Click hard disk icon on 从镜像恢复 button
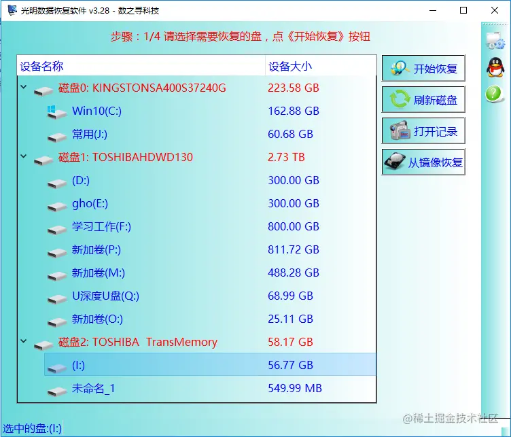Image resolution: width=511 pixels, height=437 pixels. tap(395, 161)
